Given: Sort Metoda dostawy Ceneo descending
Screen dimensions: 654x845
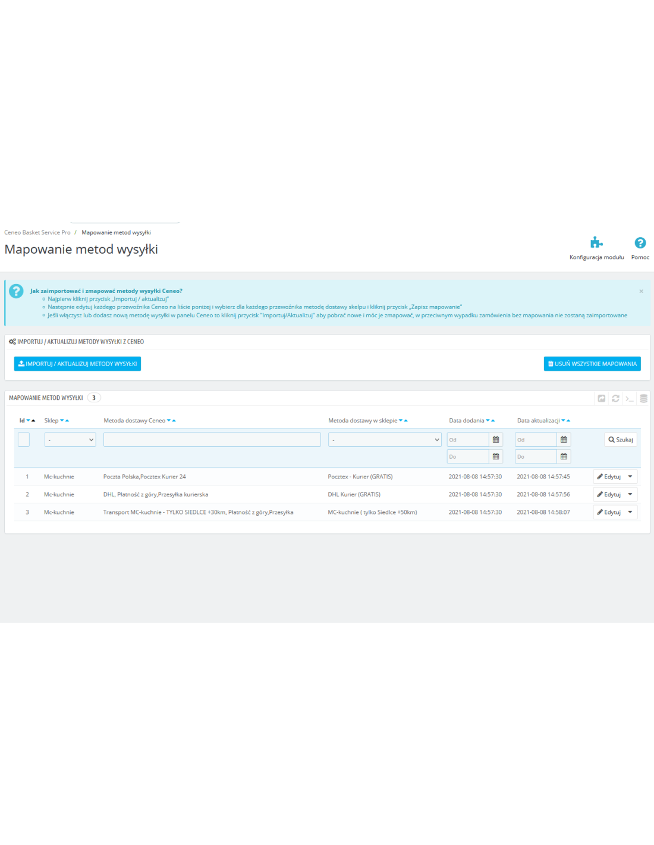Looking at the screenshot, I should 169,421.
